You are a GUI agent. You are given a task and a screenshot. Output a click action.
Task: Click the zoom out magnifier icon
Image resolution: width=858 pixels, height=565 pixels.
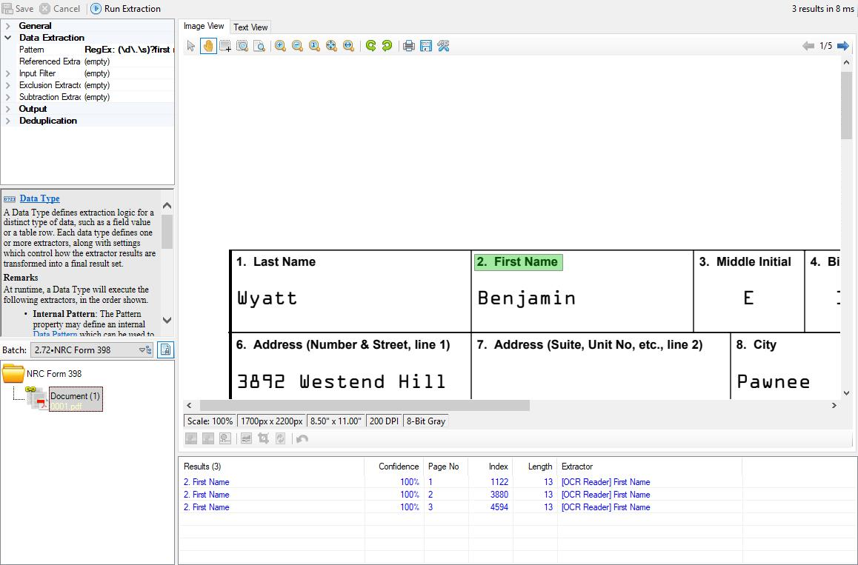pyautogui.click(x=297, y=46)
